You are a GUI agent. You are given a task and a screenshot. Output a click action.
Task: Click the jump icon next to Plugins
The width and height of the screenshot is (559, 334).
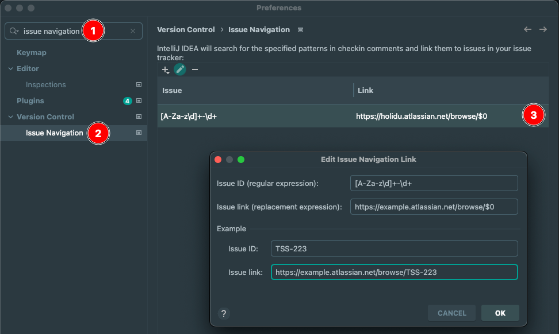(139, 100)
